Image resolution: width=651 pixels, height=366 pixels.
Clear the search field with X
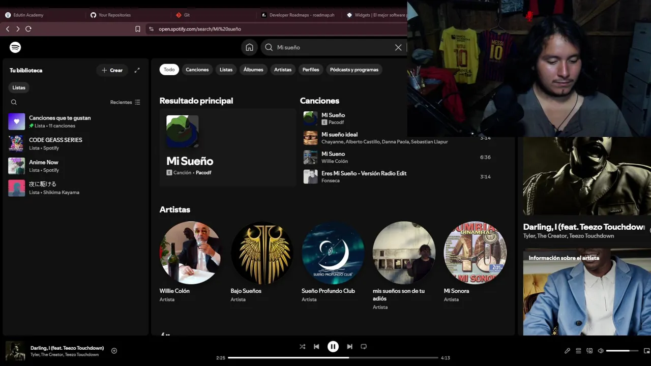point(398,47)
